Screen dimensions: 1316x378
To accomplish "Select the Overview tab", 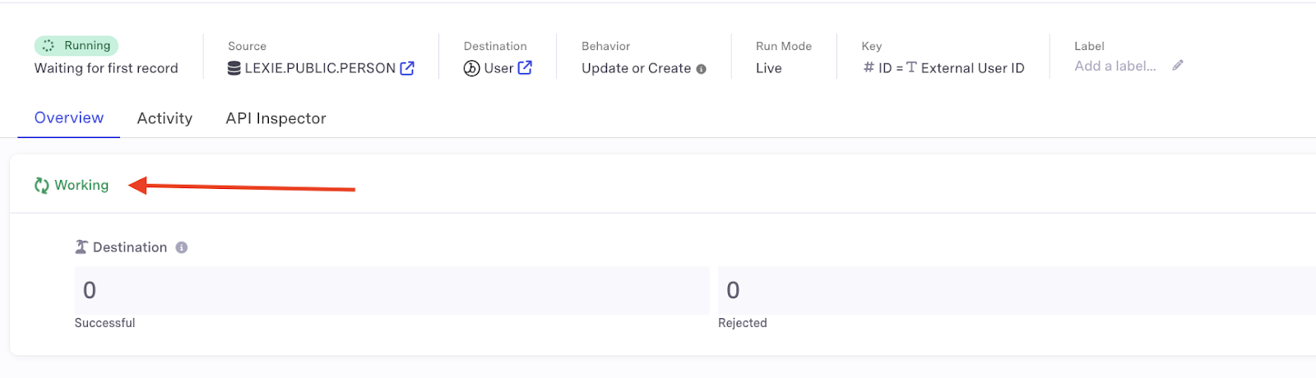I will (69, 118).
